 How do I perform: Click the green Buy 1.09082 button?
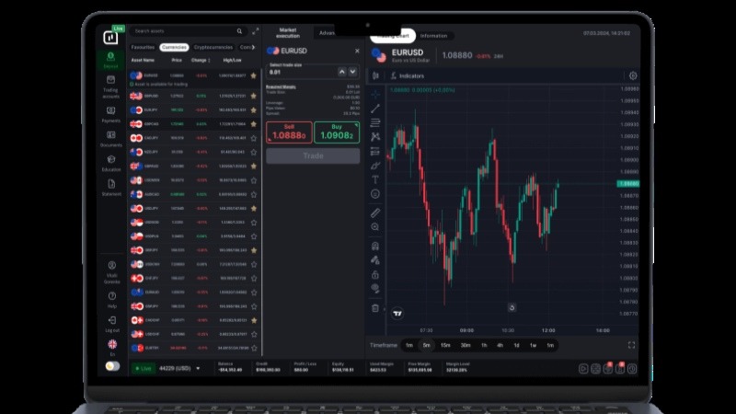[337, 132]
